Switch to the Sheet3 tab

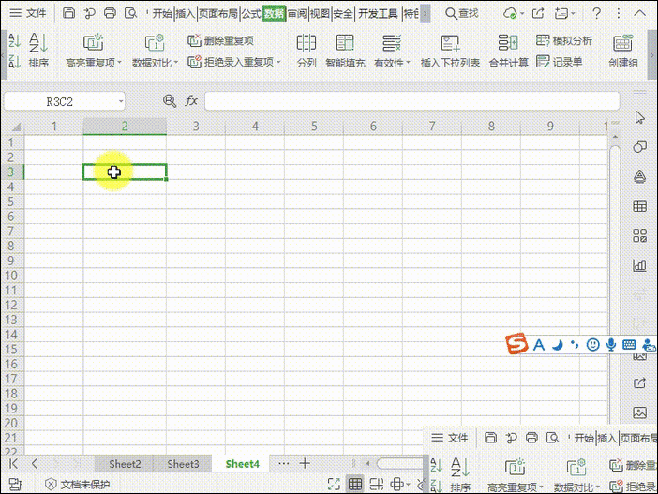tap(183, 464)
